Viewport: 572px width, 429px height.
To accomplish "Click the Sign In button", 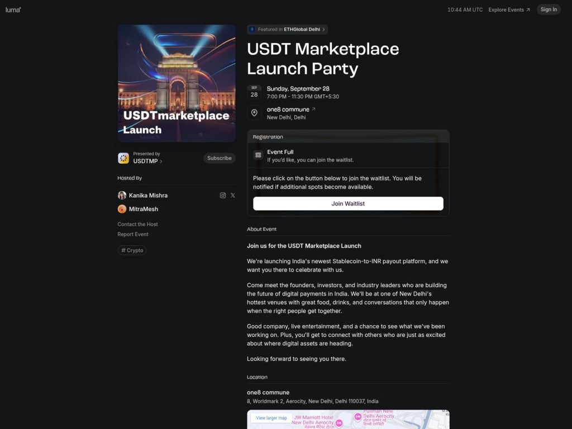I will [548, 9].
